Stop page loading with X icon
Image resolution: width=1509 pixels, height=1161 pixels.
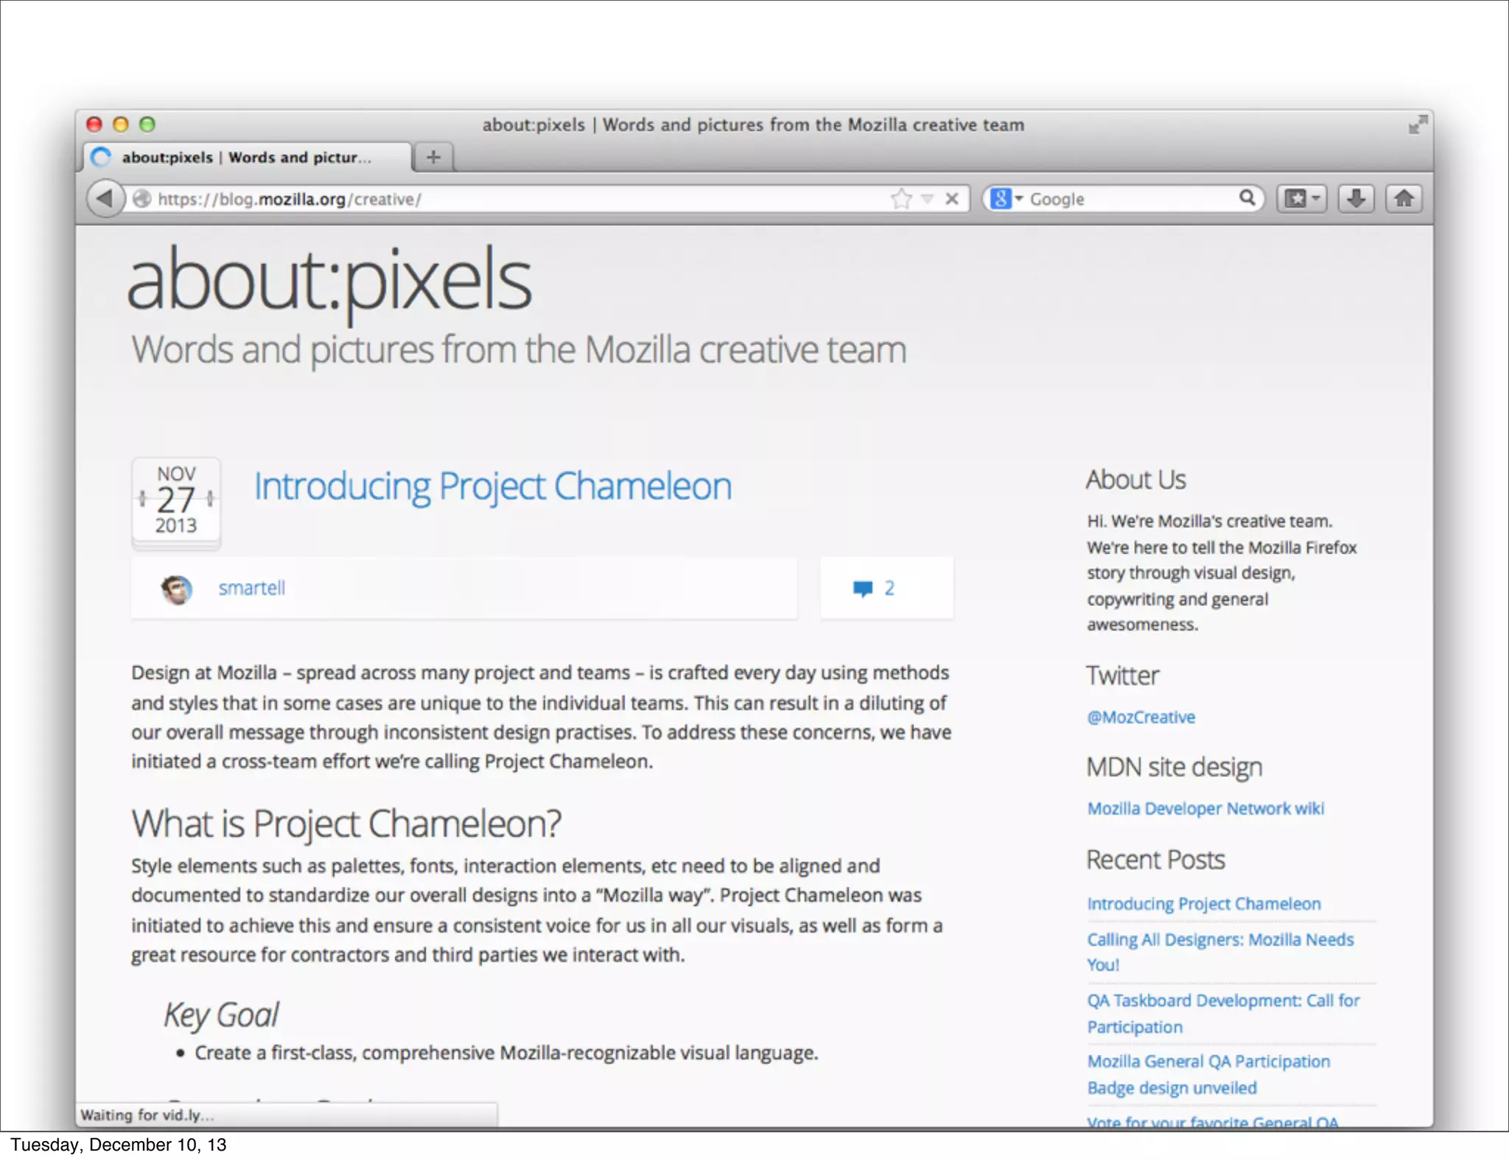tap(952, 198)
